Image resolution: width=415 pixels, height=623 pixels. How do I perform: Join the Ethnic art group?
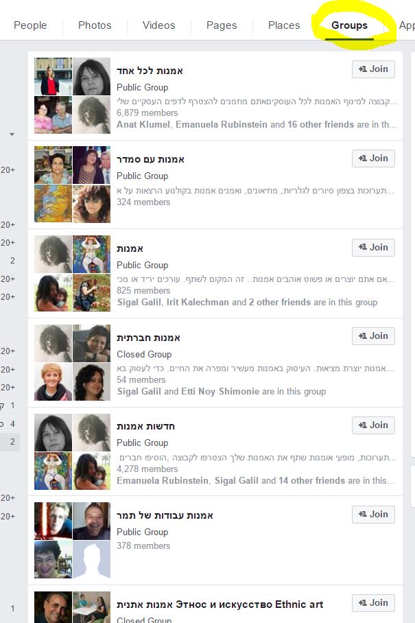[373, 602]
